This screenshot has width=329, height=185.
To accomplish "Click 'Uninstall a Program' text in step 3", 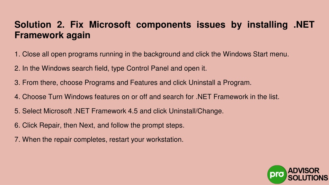I will 220,83.
